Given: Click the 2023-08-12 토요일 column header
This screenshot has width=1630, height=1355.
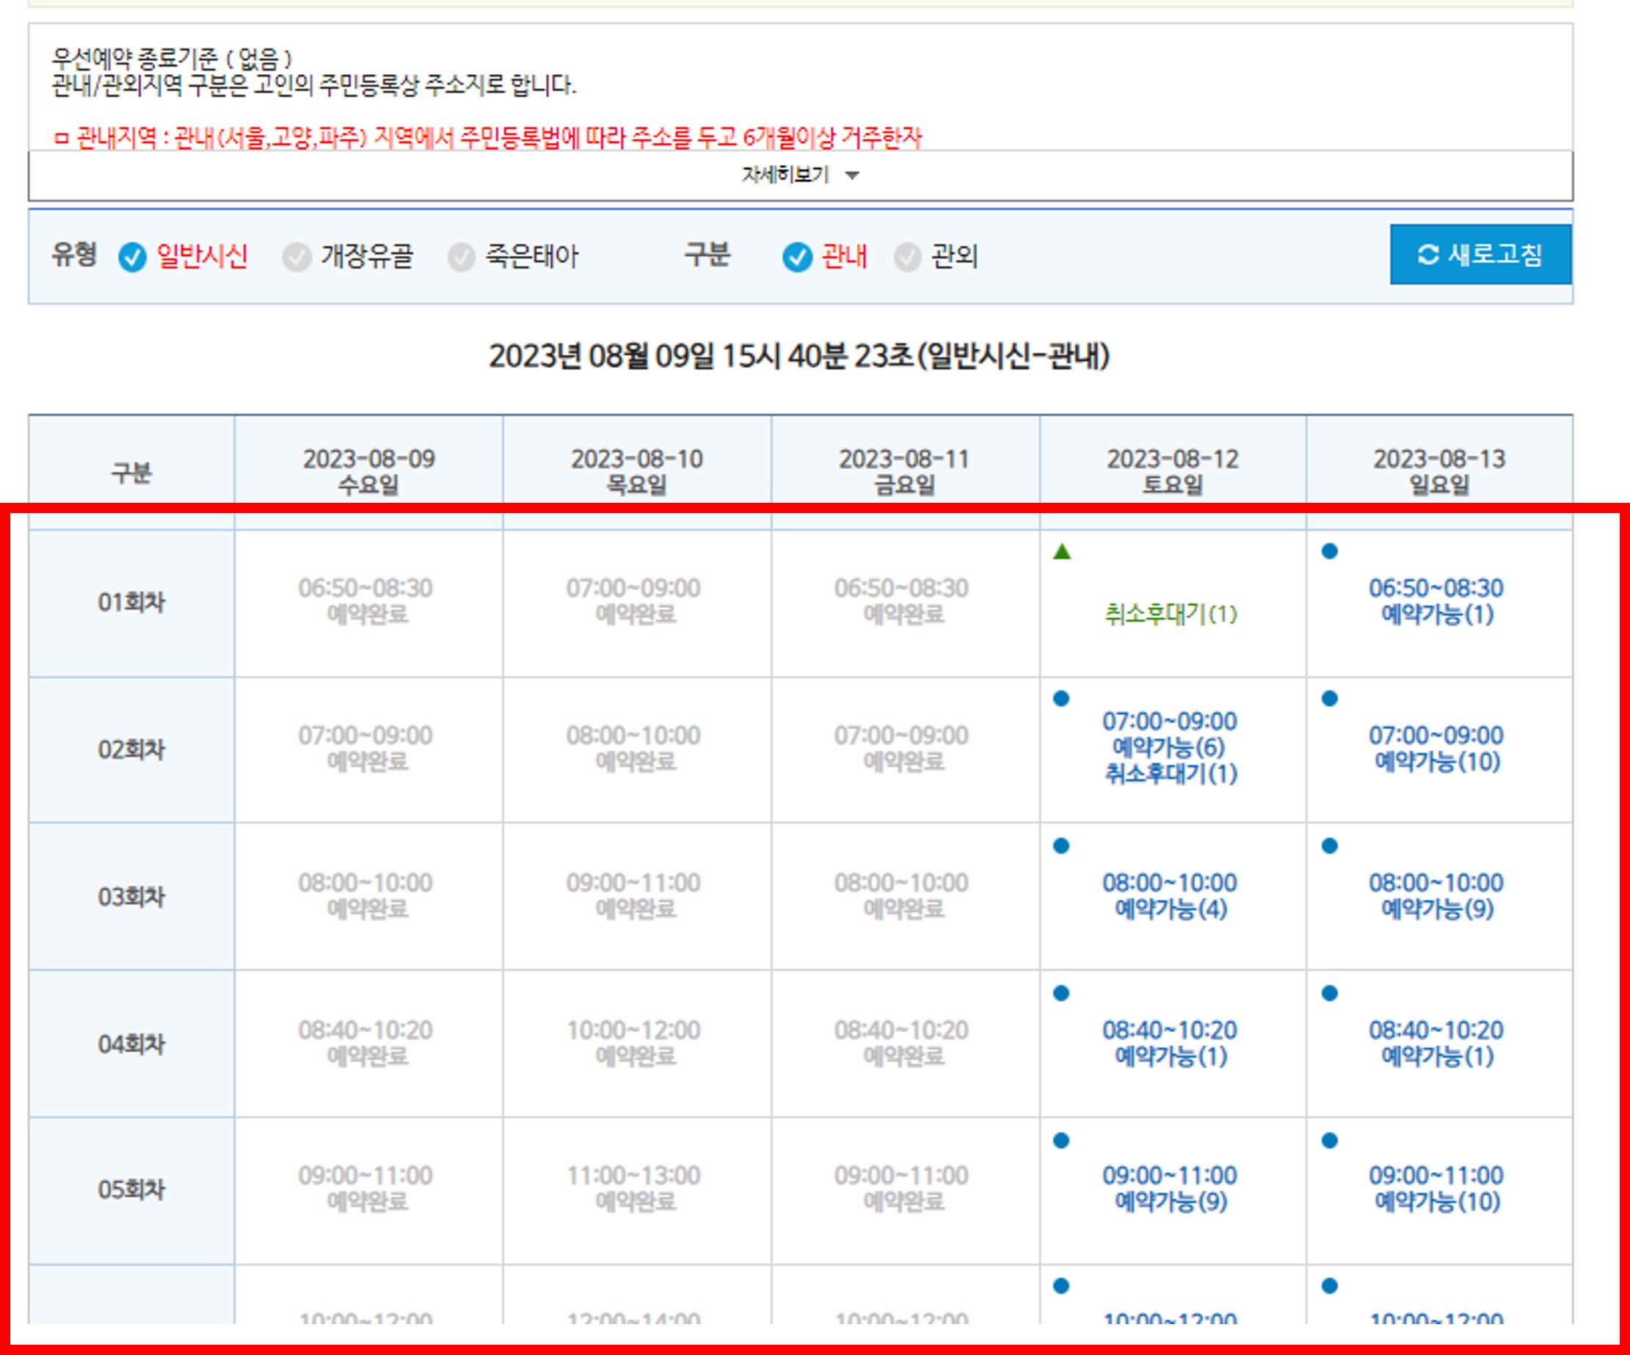Looking at the screenshot, I should (1172, 471).
